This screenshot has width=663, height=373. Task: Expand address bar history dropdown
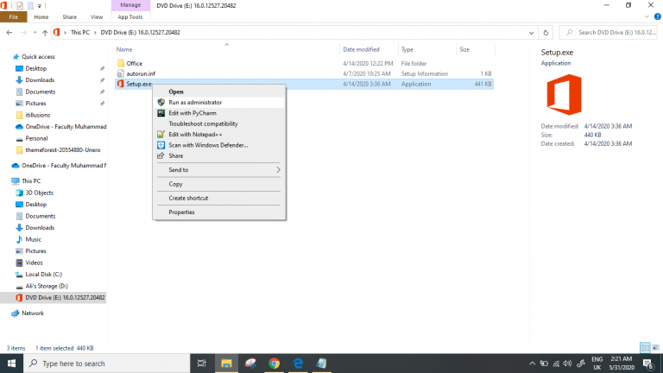tap(531, 33)
